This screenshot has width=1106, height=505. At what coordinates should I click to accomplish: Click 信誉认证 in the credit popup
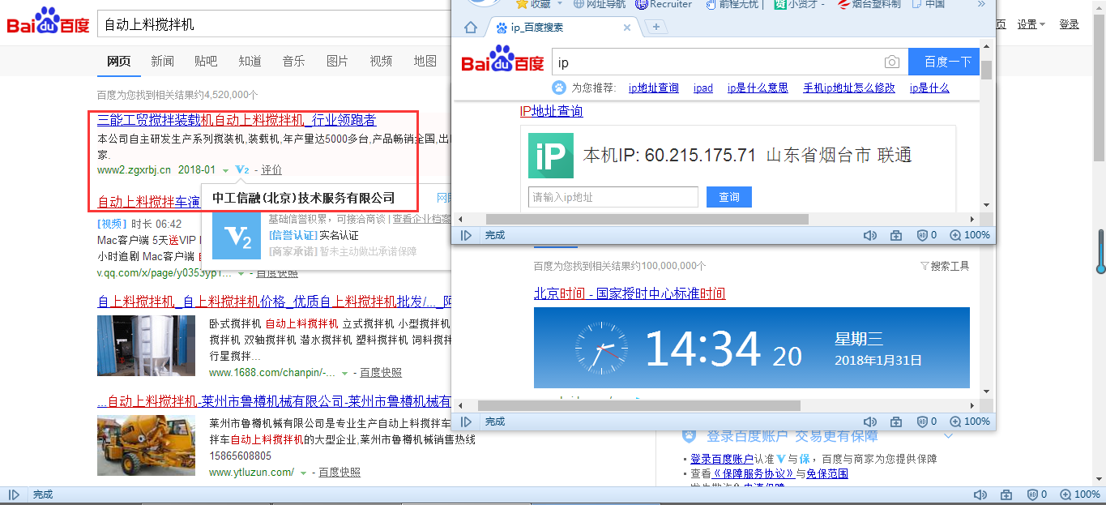tap(293, 235)
